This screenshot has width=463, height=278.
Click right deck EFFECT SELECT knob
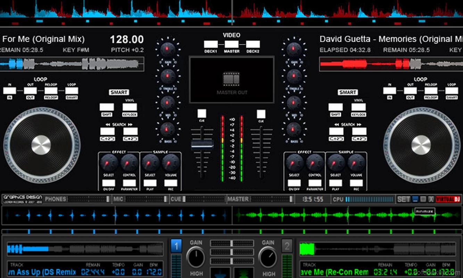pyautogui.click(x=294, y=163)
